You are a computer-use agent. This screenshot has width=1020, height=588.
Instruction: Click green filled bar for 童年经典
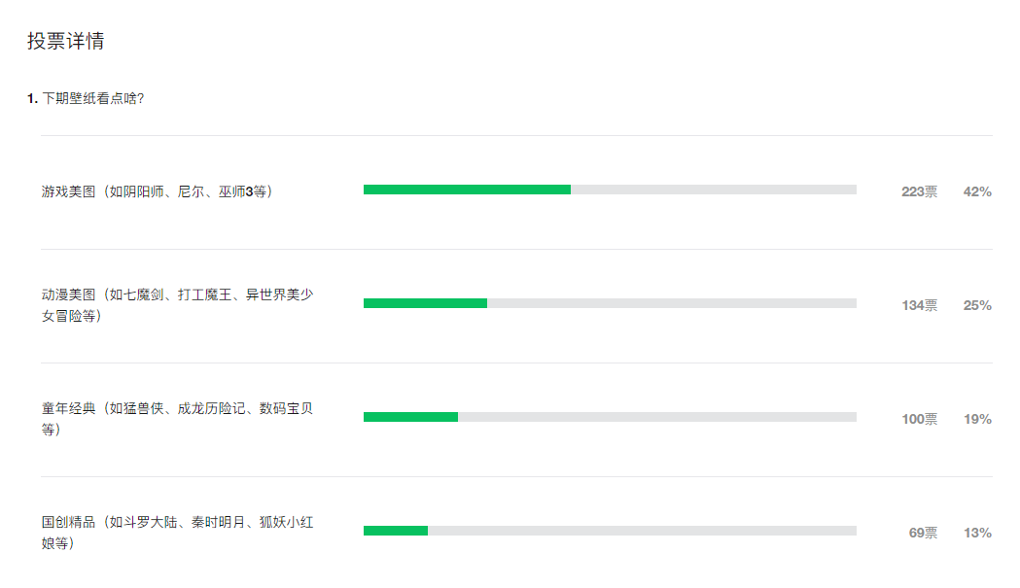(410, 417)
